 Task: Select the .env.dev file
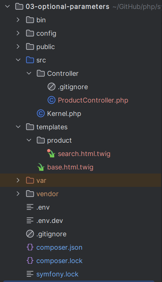[50, 221]
